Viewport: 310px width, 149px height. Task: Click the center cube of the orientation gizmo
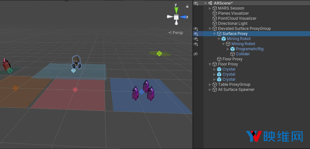pyautogui.click(x=176, y=17)
